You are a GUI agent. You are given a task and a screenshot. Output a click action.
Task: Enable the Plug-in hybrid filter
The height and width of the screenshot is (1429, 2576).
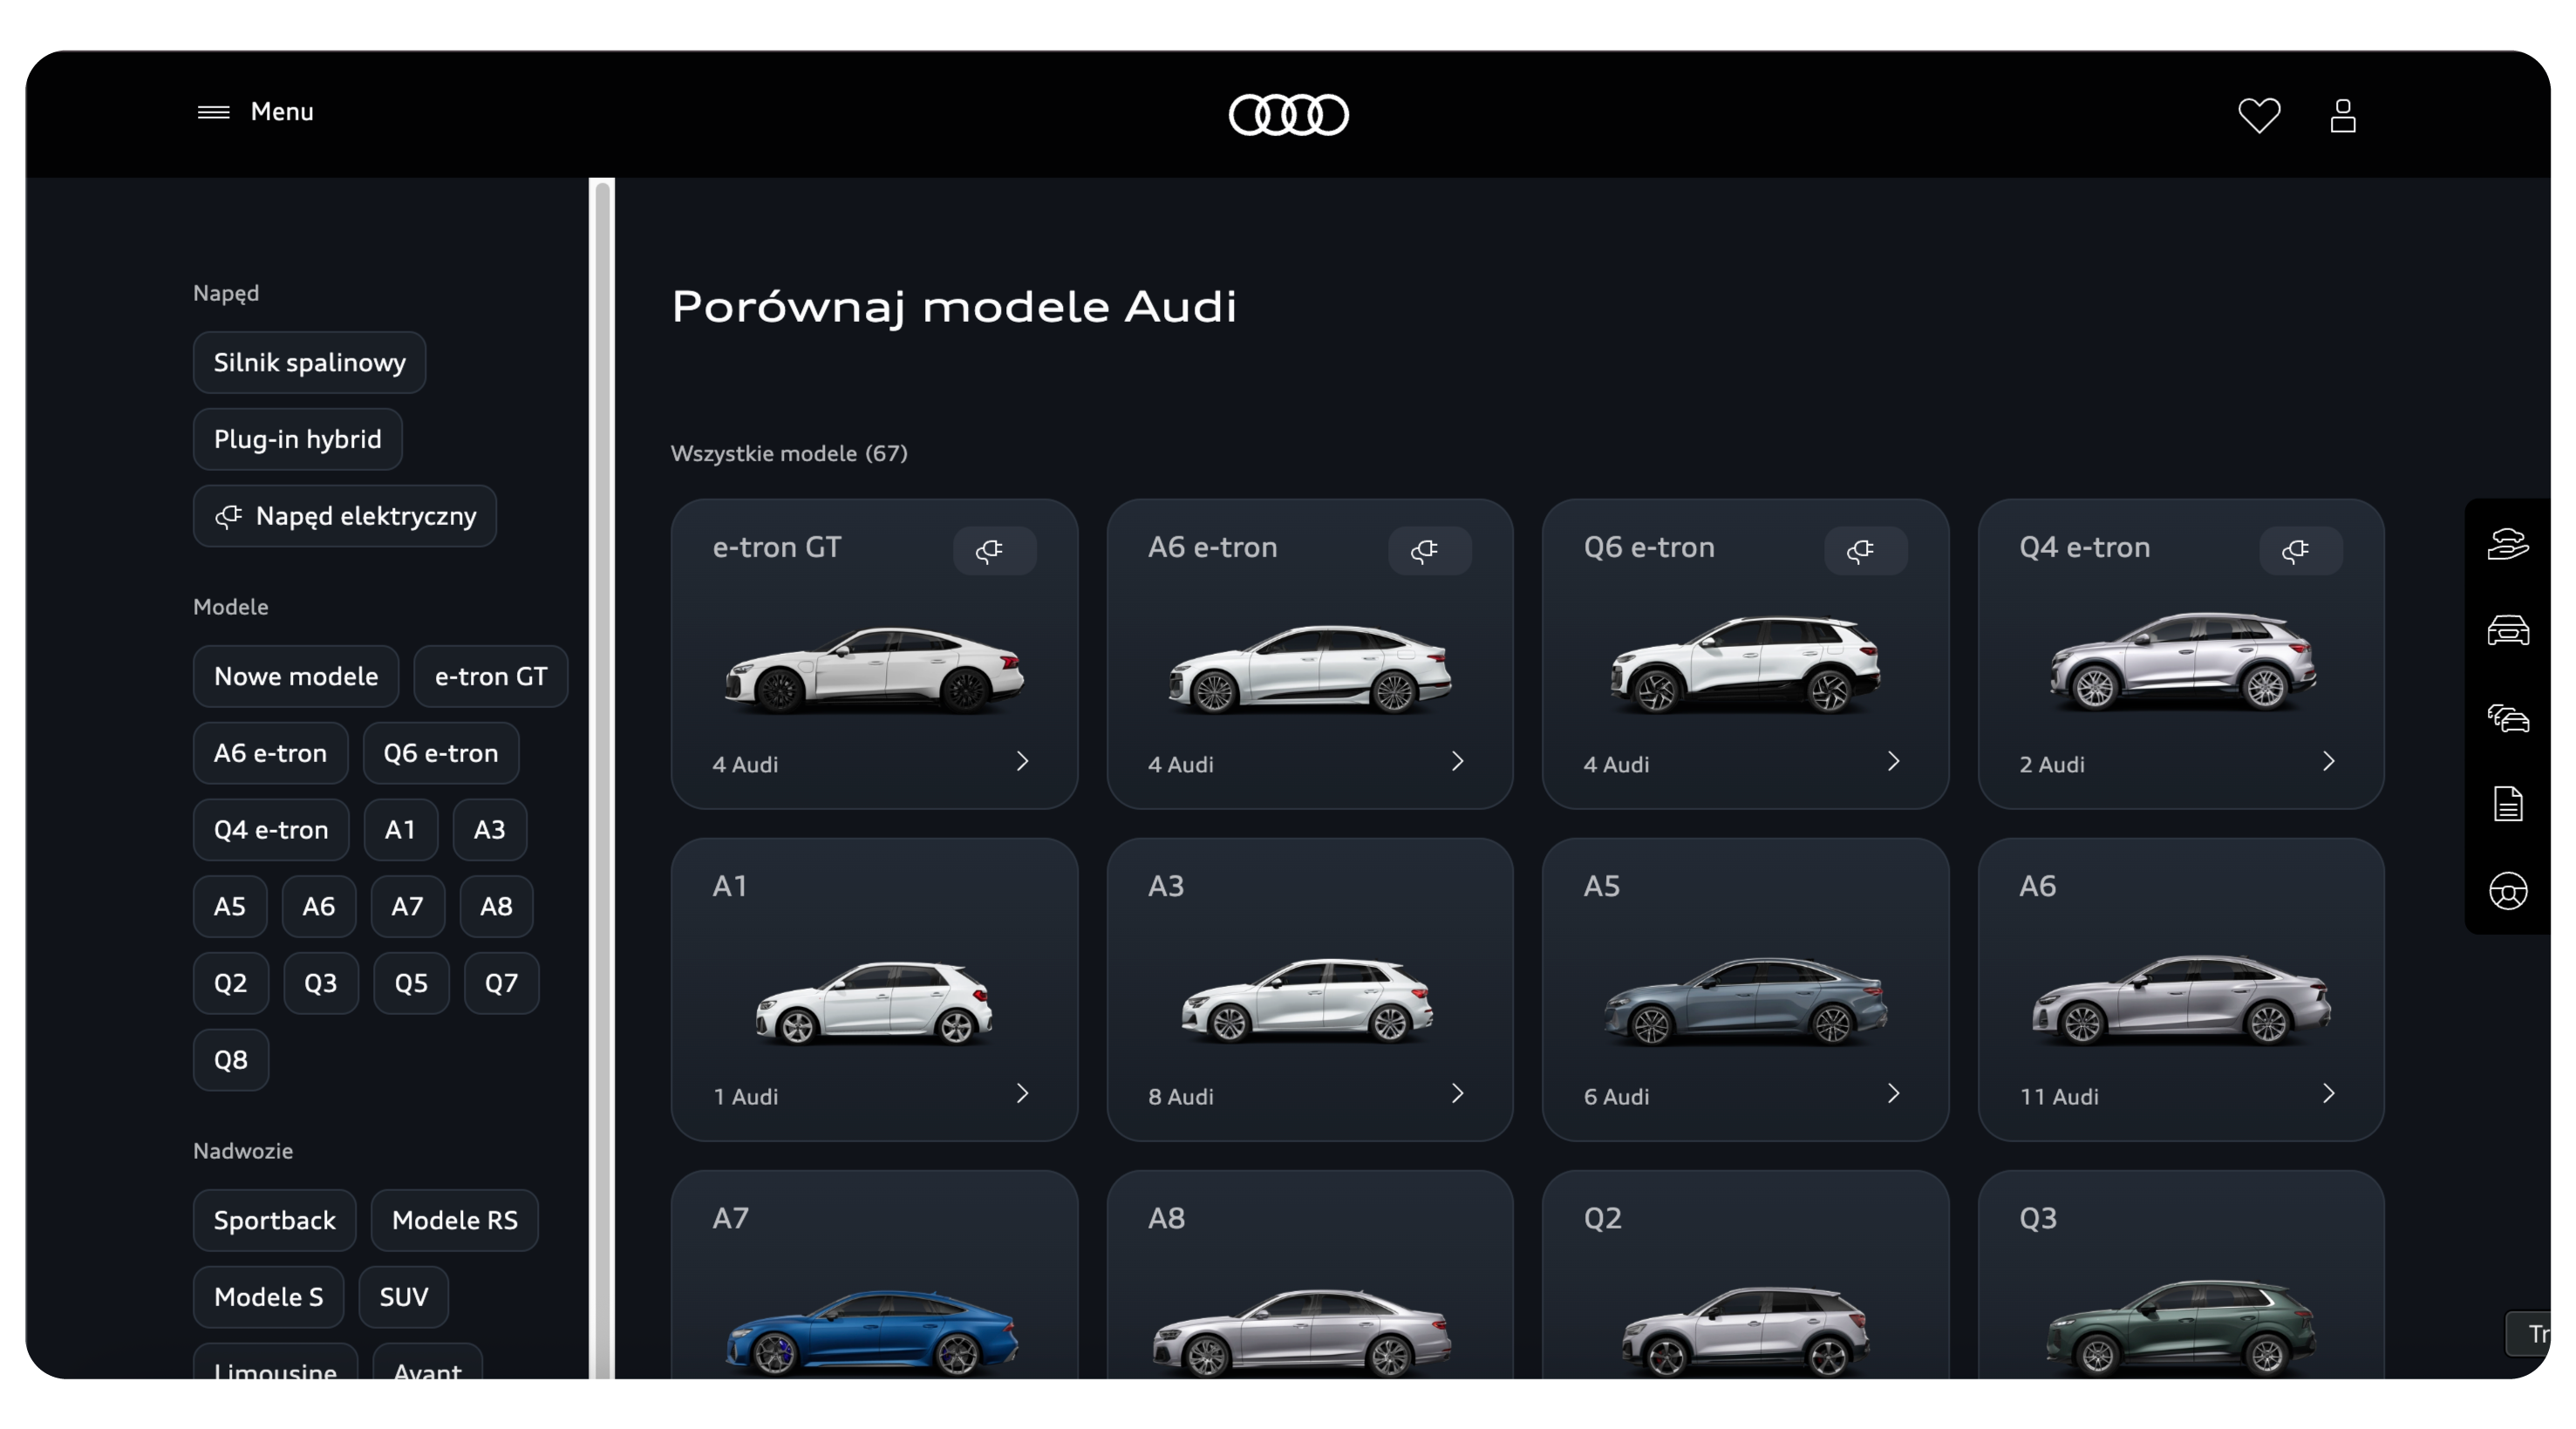tap(297, 439)
